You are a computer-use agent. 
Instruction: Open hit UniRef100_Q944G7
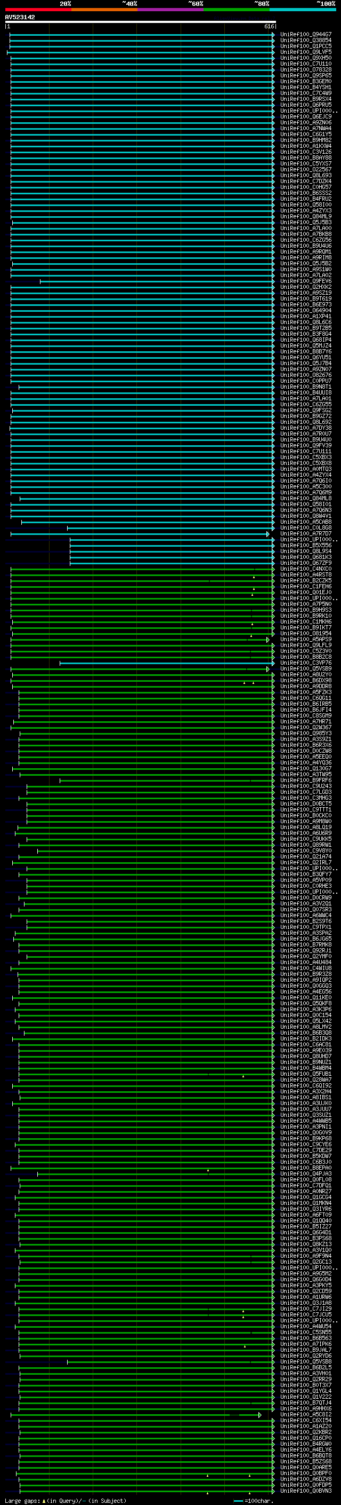pos(306,35)
